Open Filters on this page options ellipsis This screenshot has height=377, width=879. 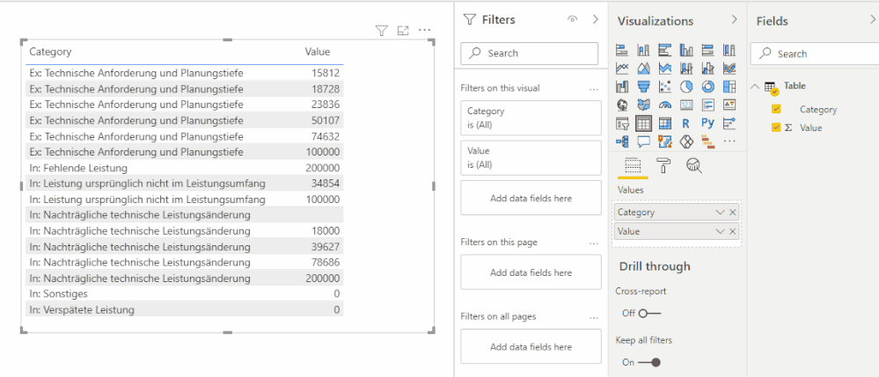tap(594, 243)
